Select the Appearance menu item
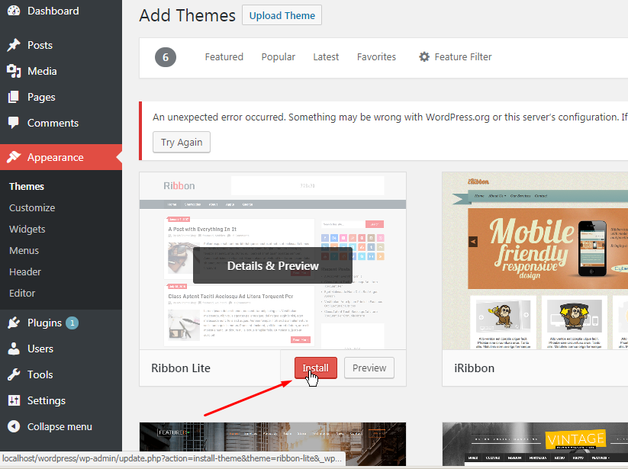The width and height of the screenshot is (628, 469). coord(61,157)
